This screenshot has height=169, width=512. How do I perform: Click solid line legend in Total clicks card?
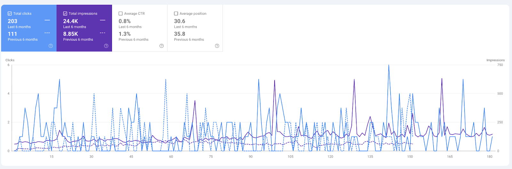click(47, 20)
